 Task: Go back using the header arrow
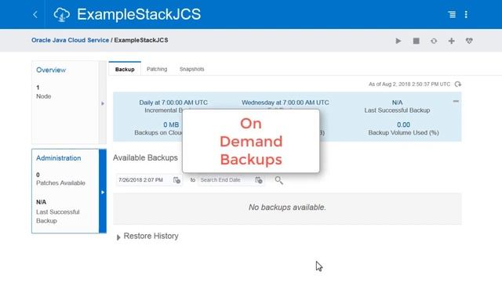[35, 14]
